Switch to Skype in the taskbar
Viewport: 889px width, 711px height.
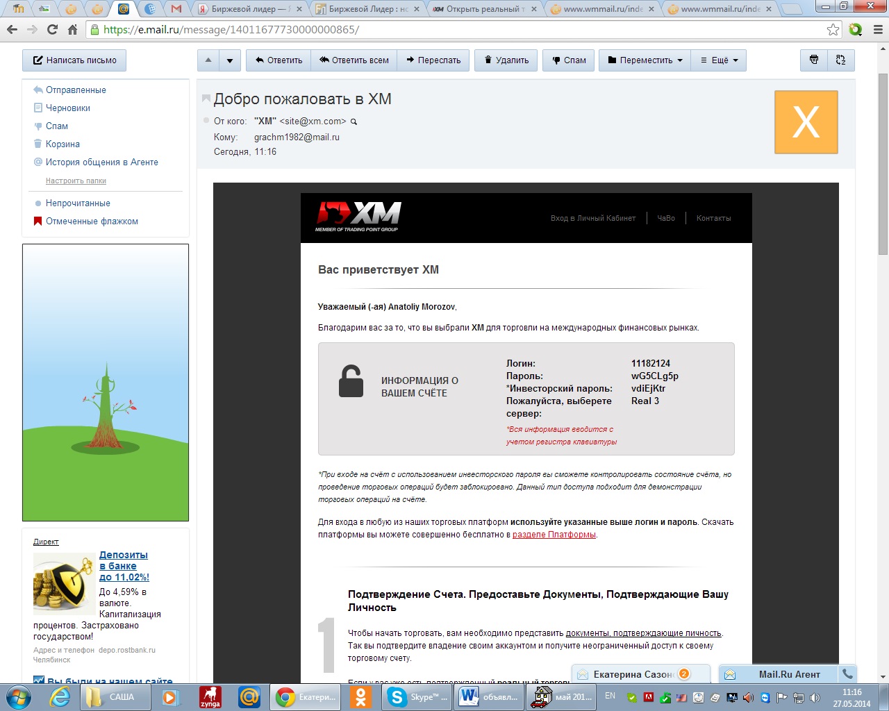[x=418, y=696]
